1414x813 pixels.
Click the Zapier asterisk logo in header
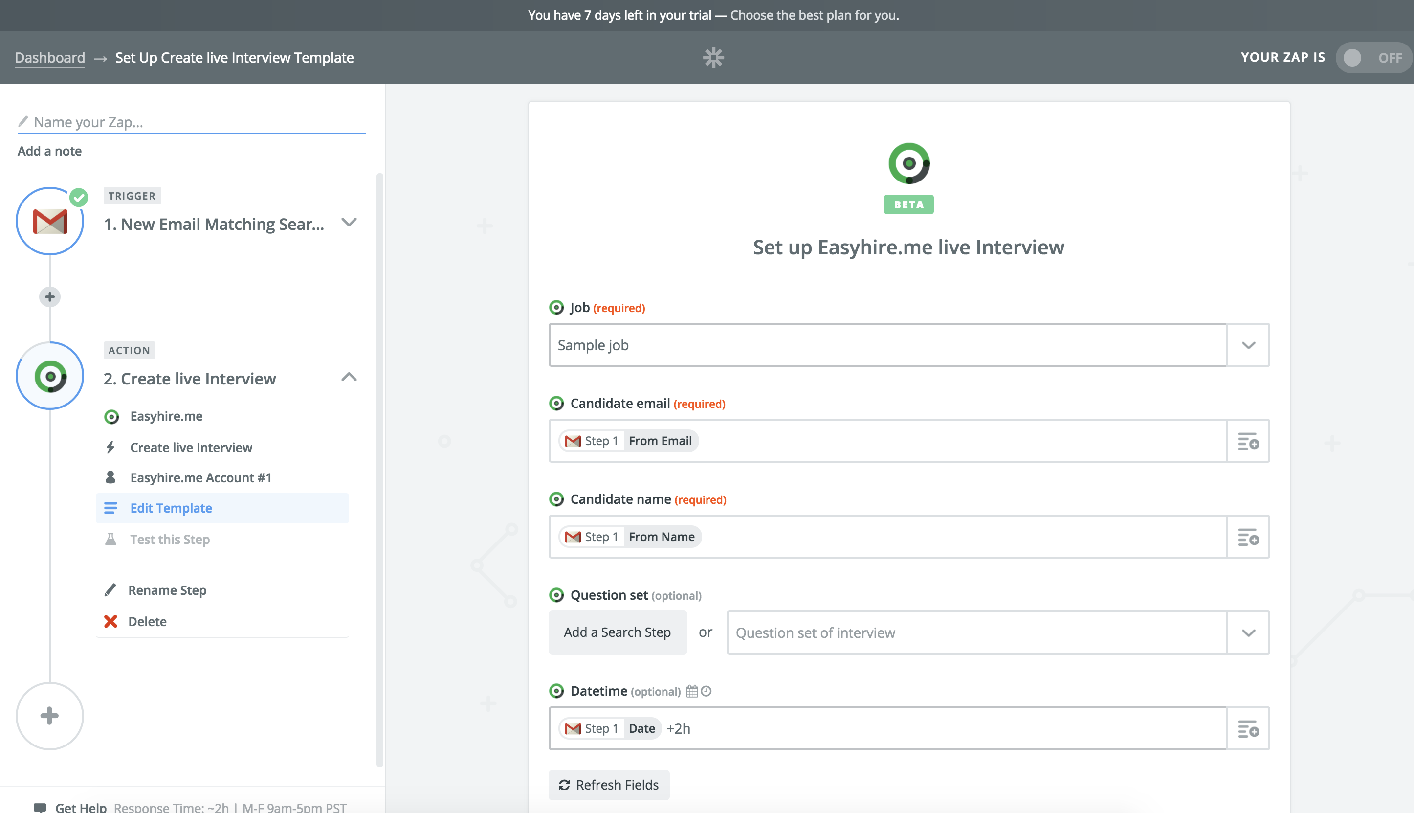pos(713,58)
